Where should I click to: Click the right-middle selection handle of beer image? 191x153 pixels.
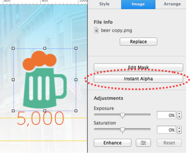[76, 80]
